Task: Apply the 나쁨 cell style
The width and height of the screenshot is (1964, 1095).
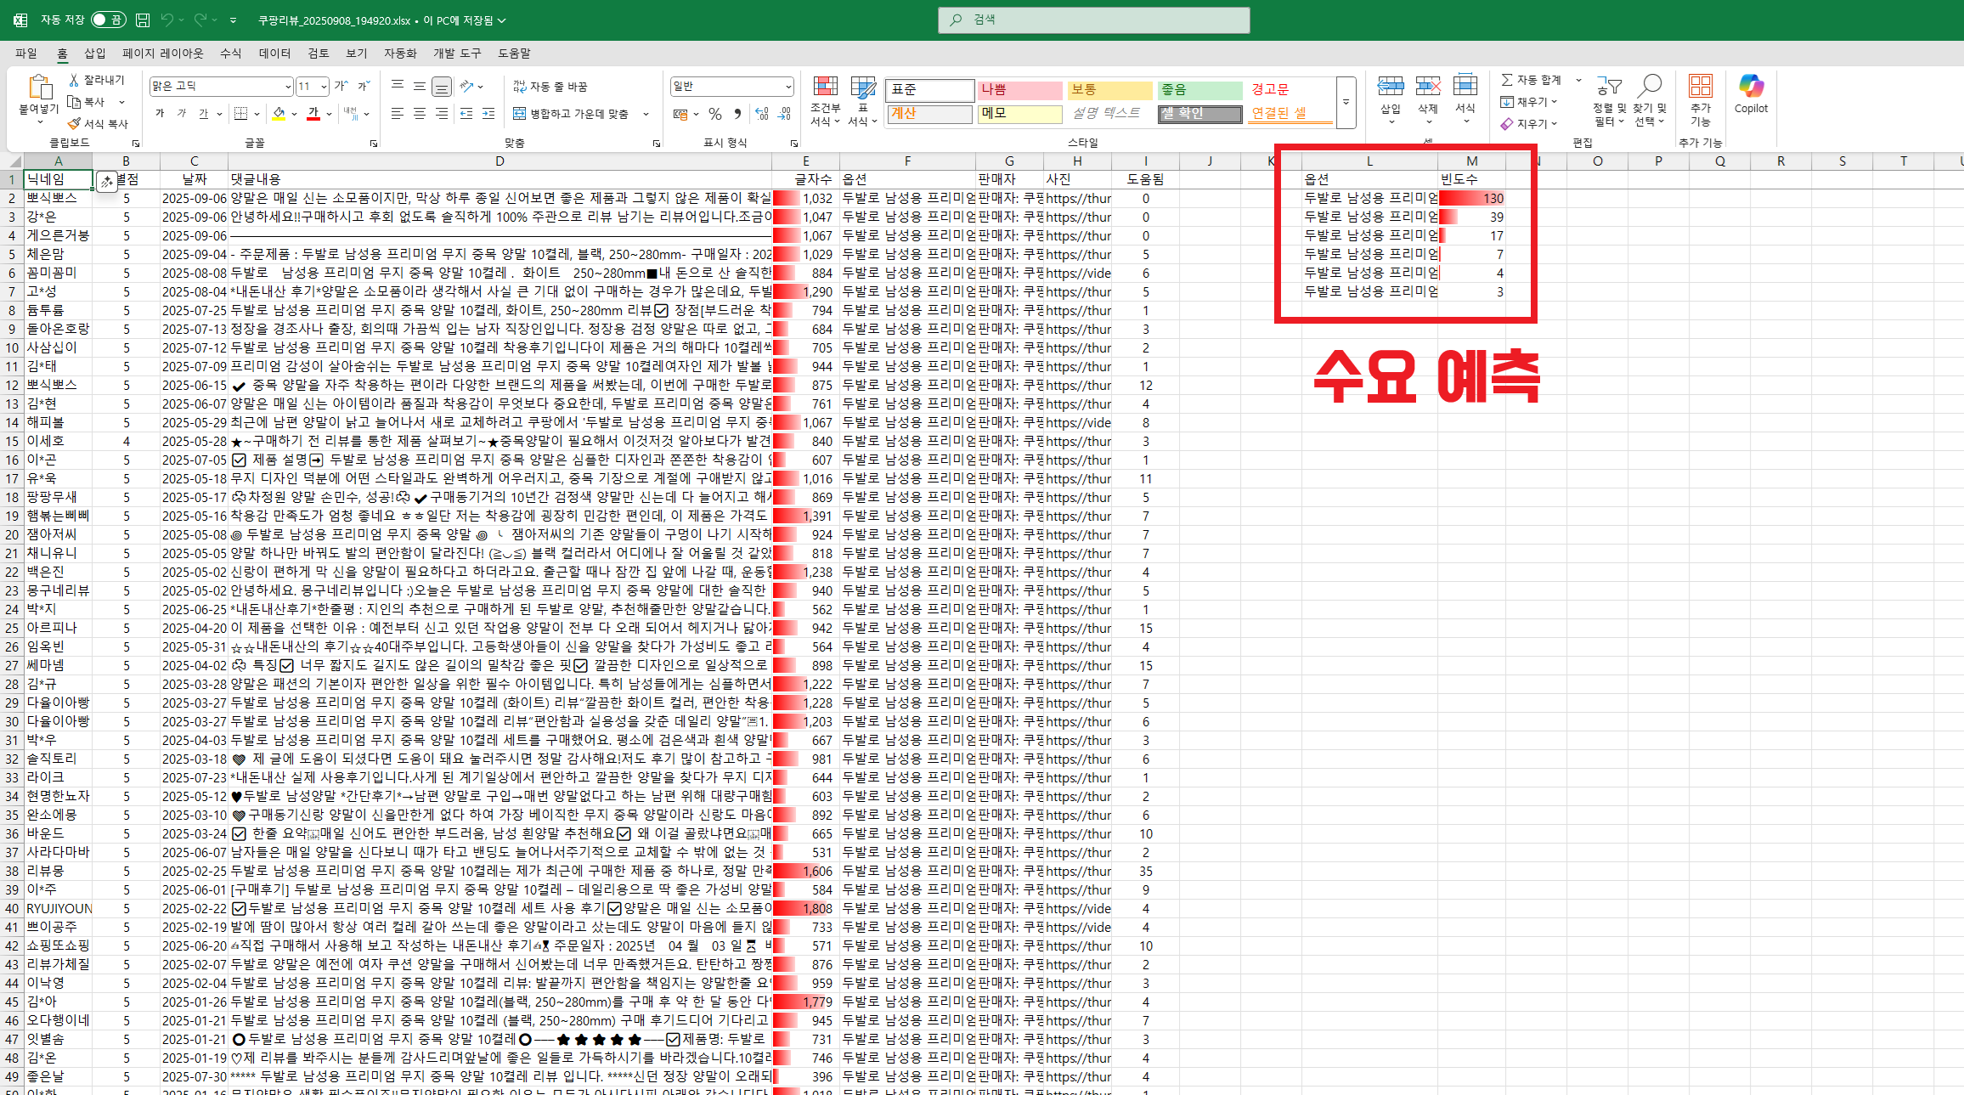Action: 1019,90
